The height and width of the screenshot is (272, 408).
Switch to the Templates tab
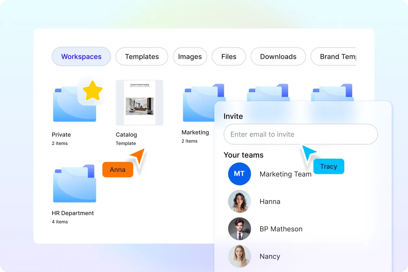pos(142,56)
